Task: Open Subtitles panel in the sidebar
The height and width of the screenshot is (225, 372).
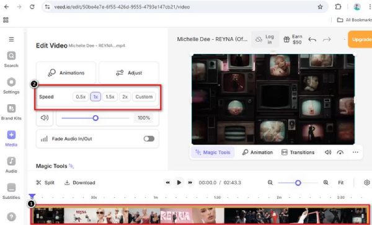Action: pos(11,191)
